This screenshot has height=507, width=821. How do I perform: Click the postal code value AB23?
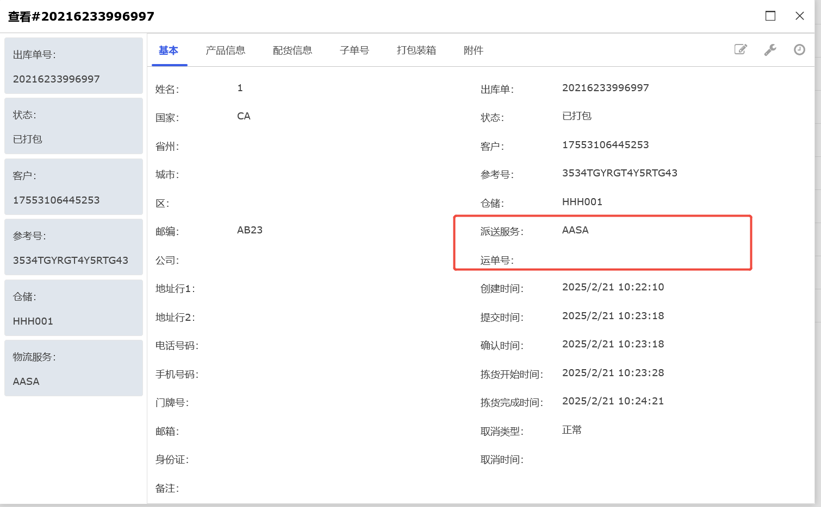click(x=250, y=230)
